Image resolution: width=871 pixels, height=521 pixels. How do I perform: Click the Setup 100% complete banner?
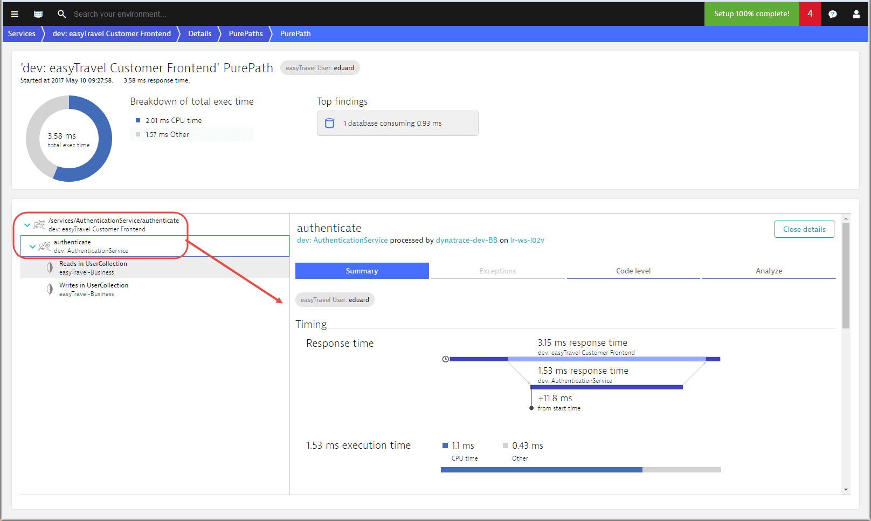[751, 14]
